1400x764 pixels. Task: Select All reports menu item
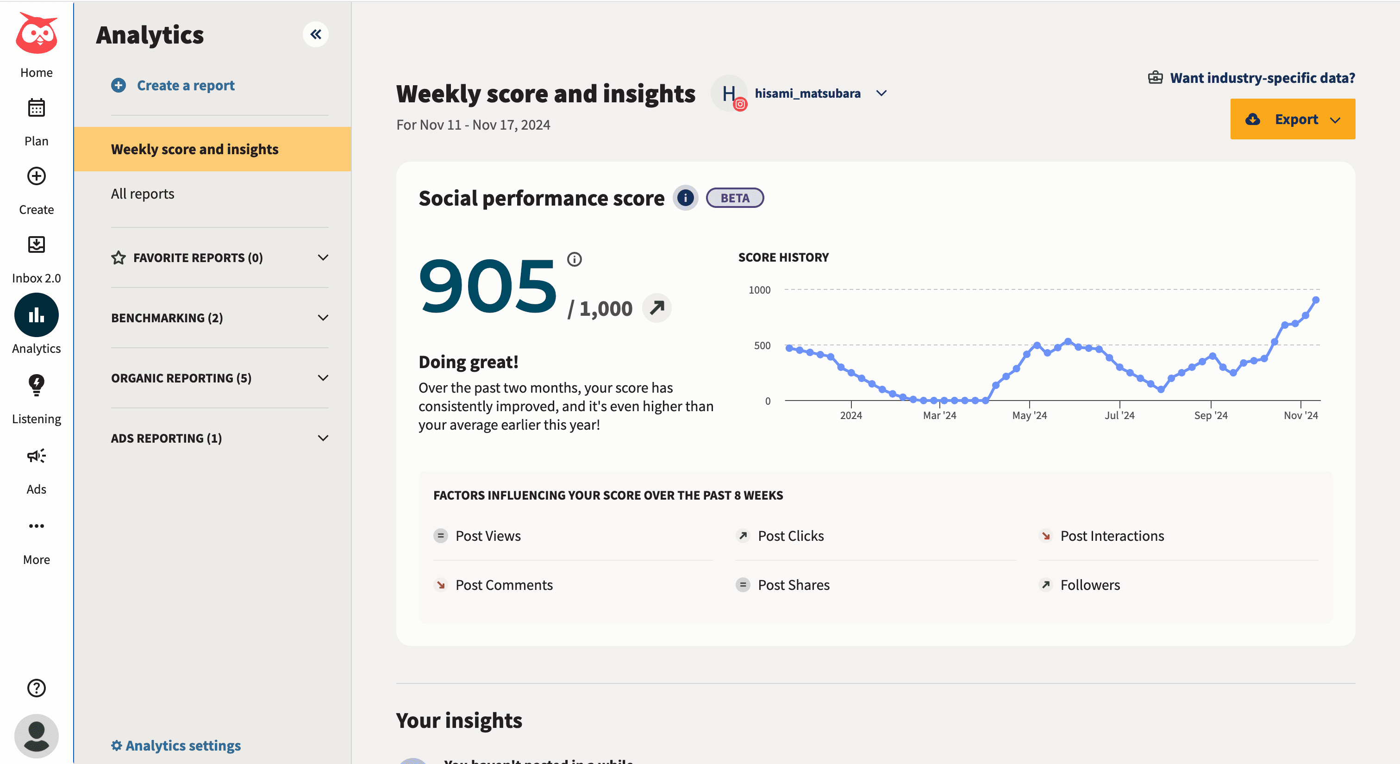pyautogui.click(x=143, y=194)
